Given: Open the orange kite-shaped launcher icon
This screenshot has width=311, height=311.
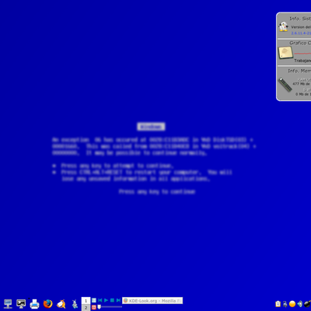Looking at the screenshot, I should coord(61,304).
